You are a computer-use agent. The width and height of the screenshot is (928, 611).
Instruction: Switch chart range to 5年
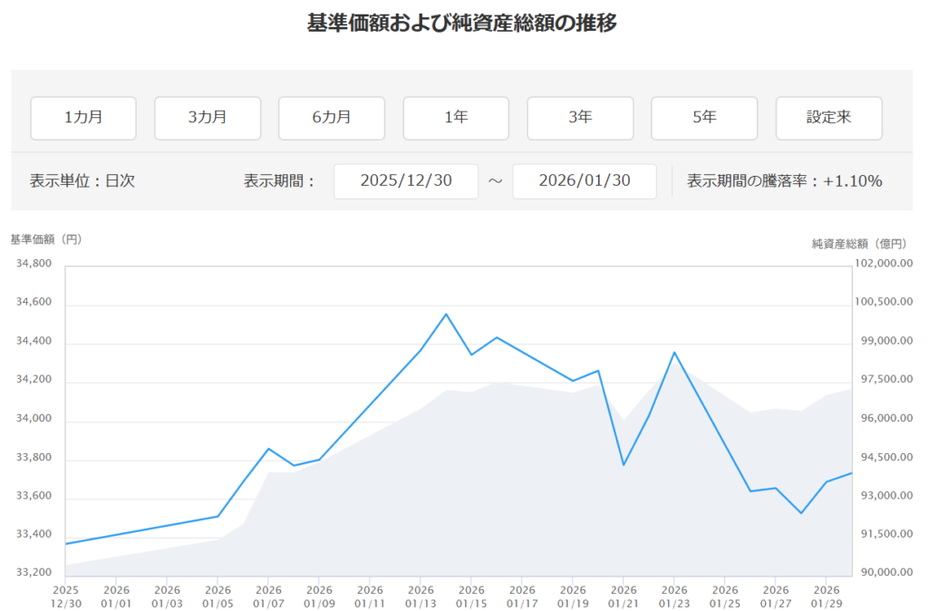coord(704,118)
